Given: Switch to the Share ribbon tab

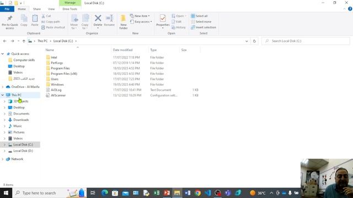Looking at the screenshot, I should click(37, 9).
